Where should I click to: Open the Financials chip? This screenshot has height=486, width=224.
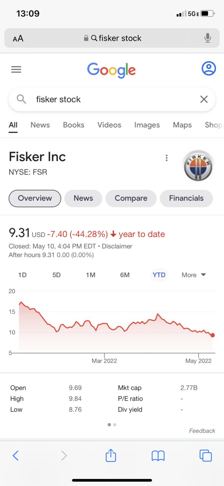click(186, 198)
